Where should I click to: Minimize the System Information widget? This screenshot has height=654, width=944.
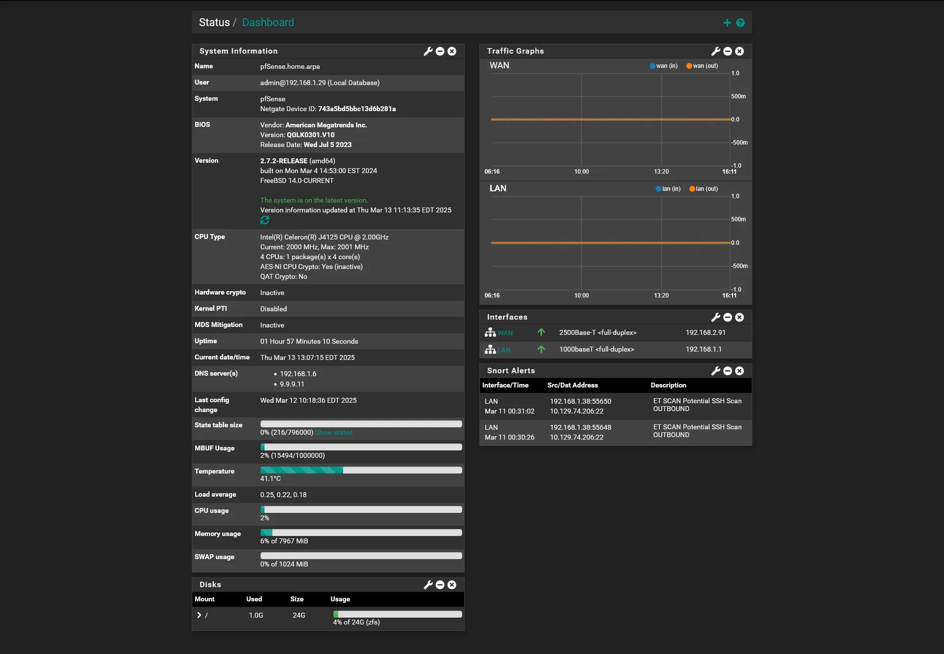click(x=440, y=51)
